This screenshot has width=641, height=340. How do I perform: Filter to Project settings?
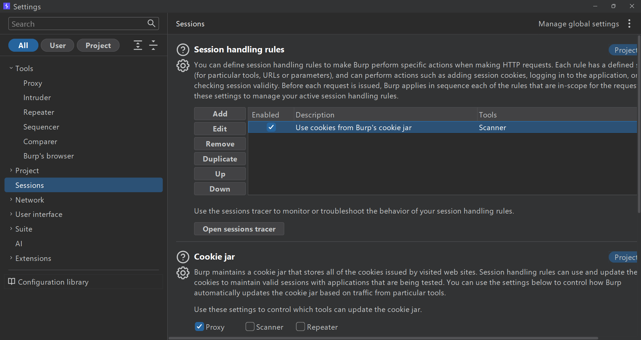pyautogui.click(x=98, y=45)
